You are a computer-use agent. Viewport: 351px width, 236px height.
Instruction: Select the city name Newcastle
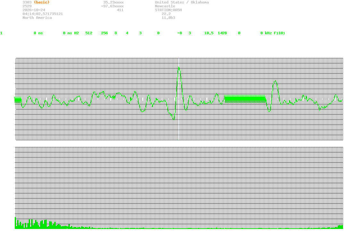coord(165,6)
